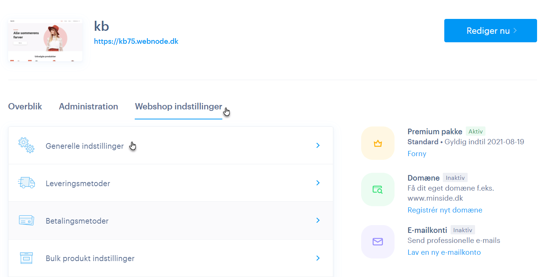The width and height of the screenshot is (556, 277).
Task: Click Lav en ny e-mailkonto link
Action: click(x=444, y=252)
